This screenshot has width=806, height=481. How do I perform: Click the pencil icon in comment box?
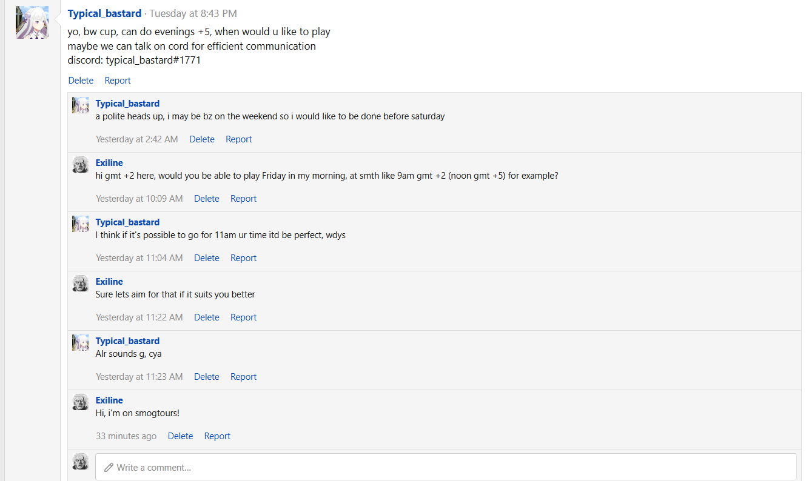click(x=109, y=468)
